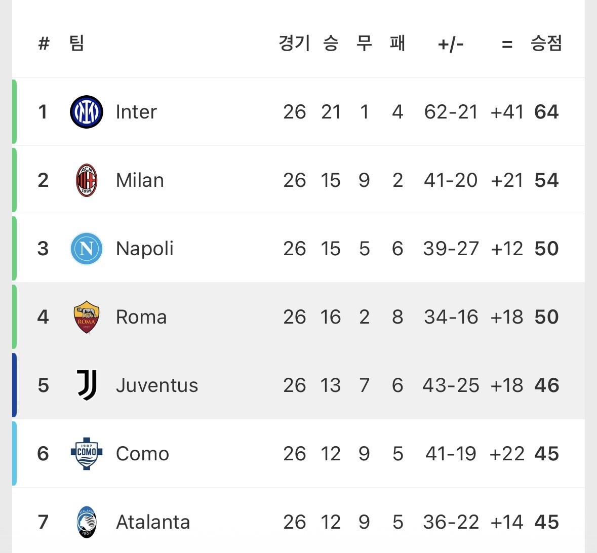Open Atalanta team name link

coord(153,522)
